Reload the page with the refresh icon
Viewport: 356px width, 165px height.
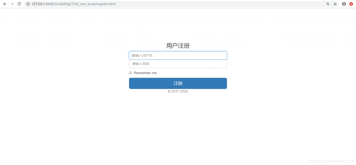[x=19, y=4]
